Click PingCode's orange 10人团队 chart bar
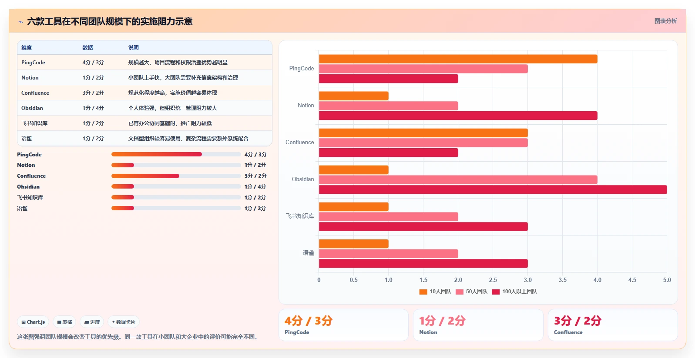The width and height of the screenshot is (695, 358). click(x=458, y=59)
